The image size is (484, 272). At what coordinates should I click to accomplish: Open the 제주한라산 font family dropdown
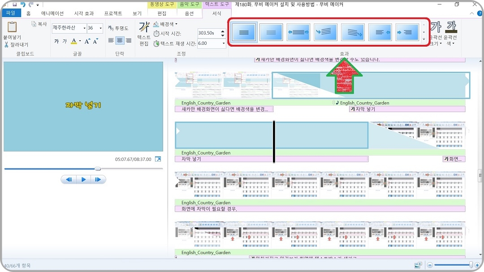pyautogui.click(x=84, y=28)
